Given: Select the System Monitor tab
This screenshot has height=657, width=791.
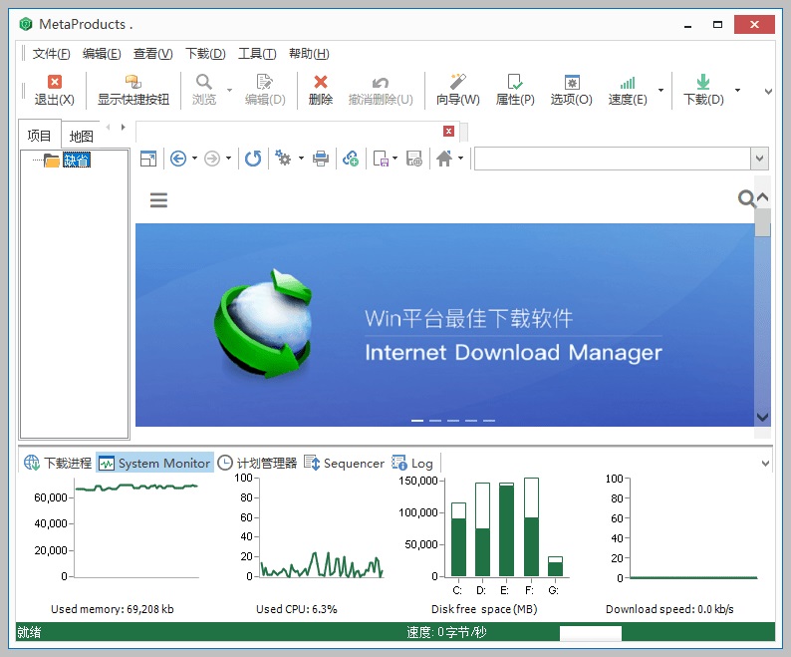Looking at the screenshot, I should click(x=154, y=463).
